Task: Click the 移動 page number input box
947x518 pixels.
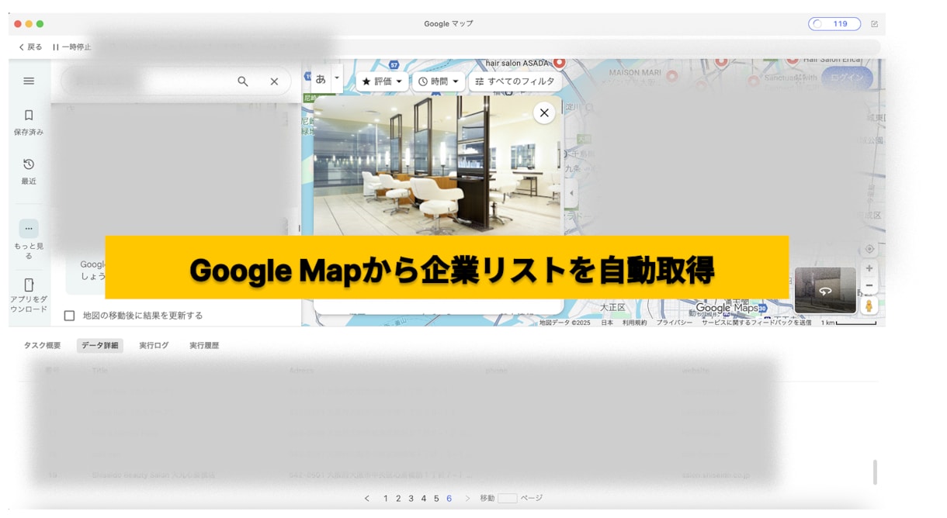Action: (x=508, y=499)
